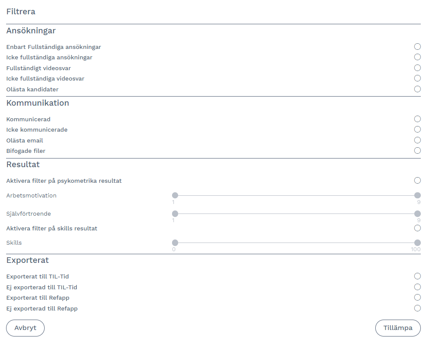
Task: Toggle Exporterat till Refapp filter
Action: point(417,298)
